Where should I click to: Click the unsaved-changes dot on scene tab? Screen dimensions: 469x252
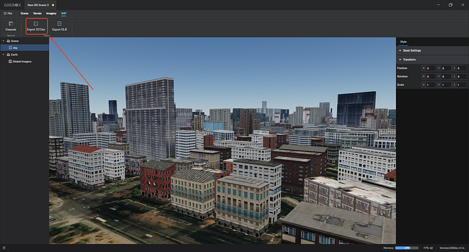[53, 5]
